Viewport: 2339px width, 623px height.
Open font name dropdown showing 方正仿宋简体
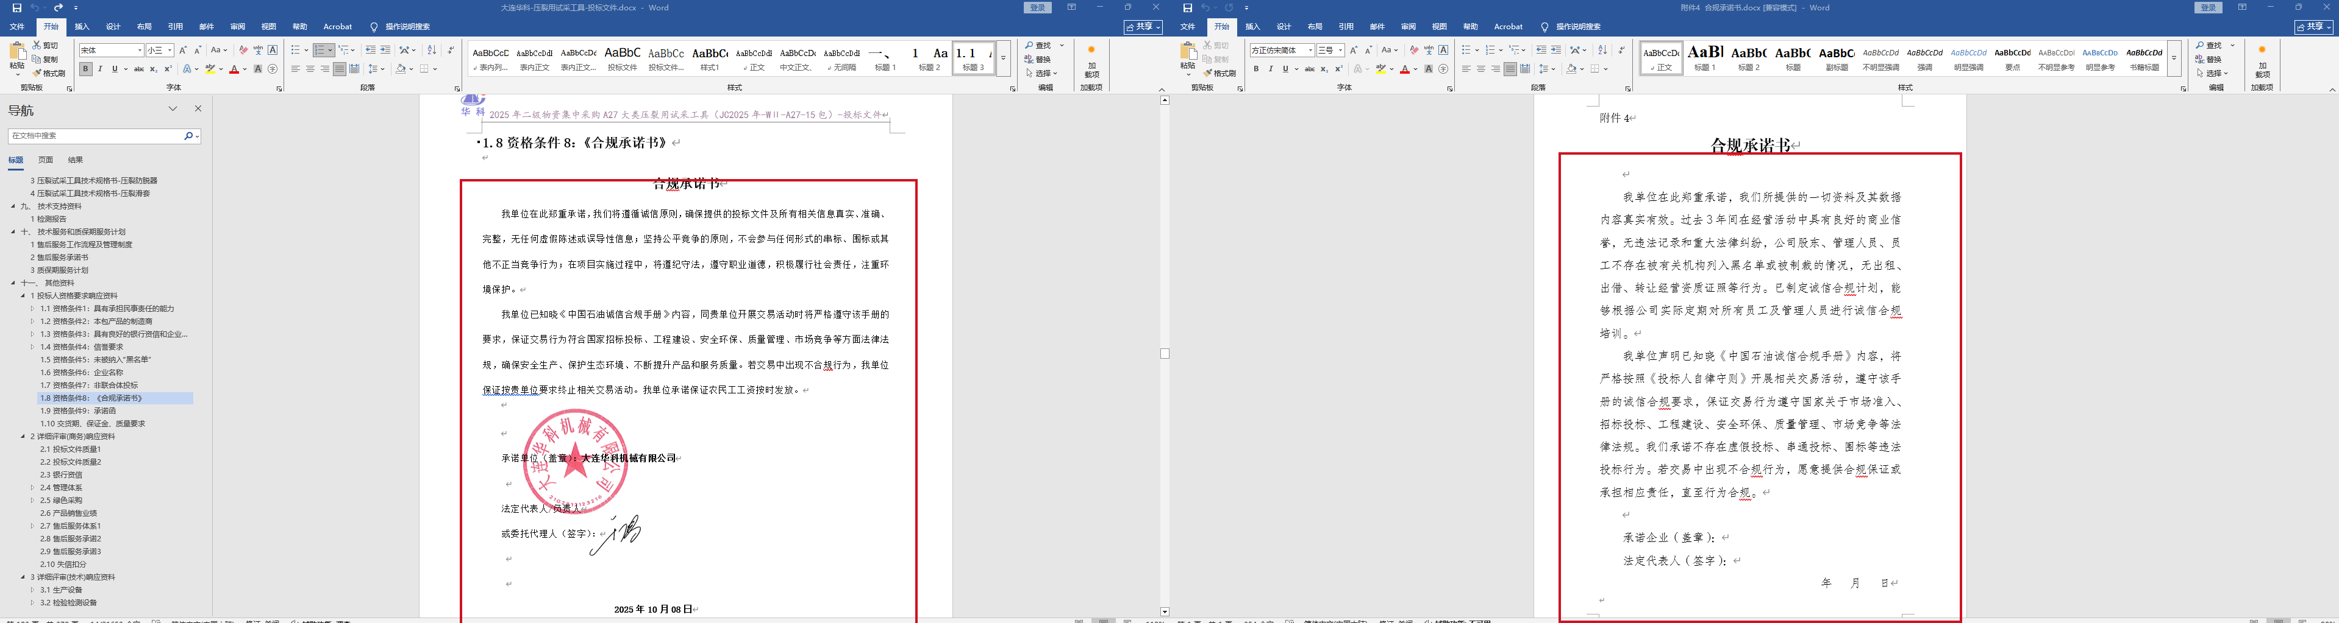coord(1310,51)
